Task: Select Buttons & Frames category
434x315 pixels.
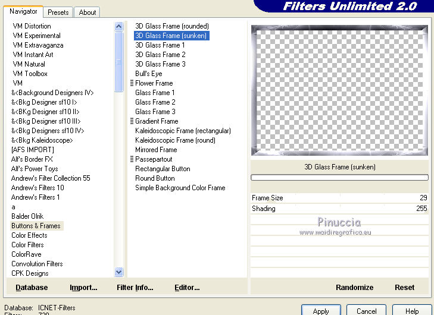Action: (36, 226)
